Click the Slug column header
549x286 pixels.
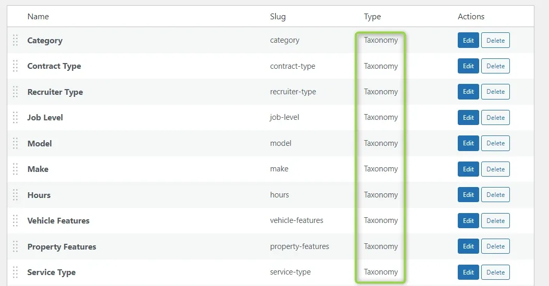click(278, 17)
